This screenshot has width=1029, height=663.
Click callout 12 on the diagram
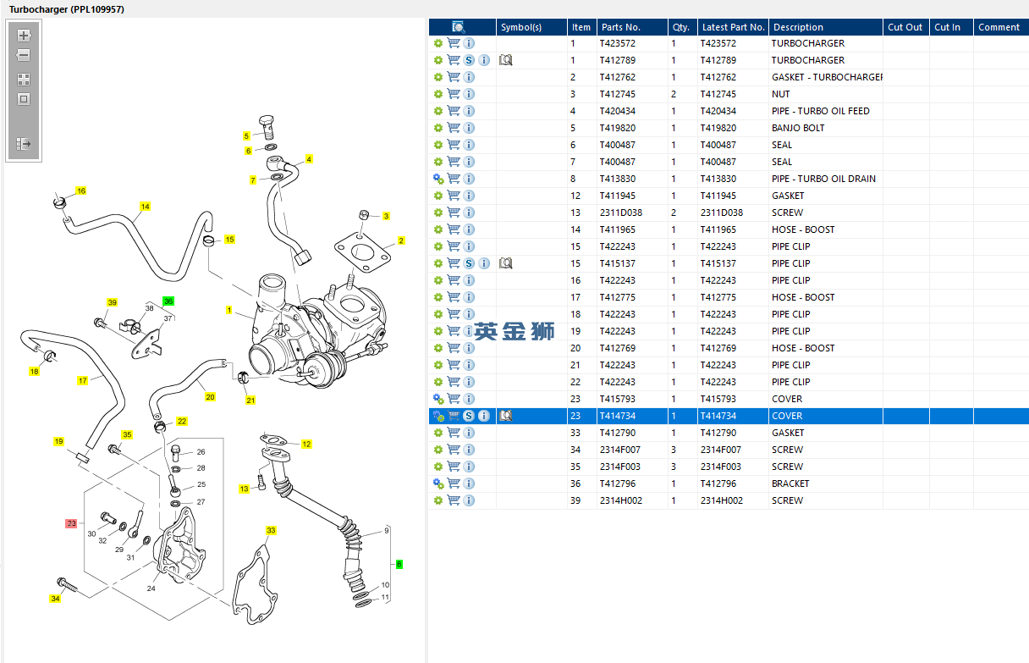point(306,444)
